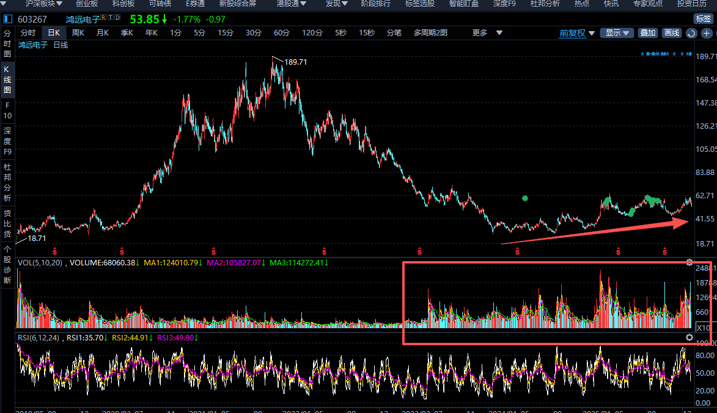717x413 pixels.
Task: Switch to 季K period
Action: [127, 33]
